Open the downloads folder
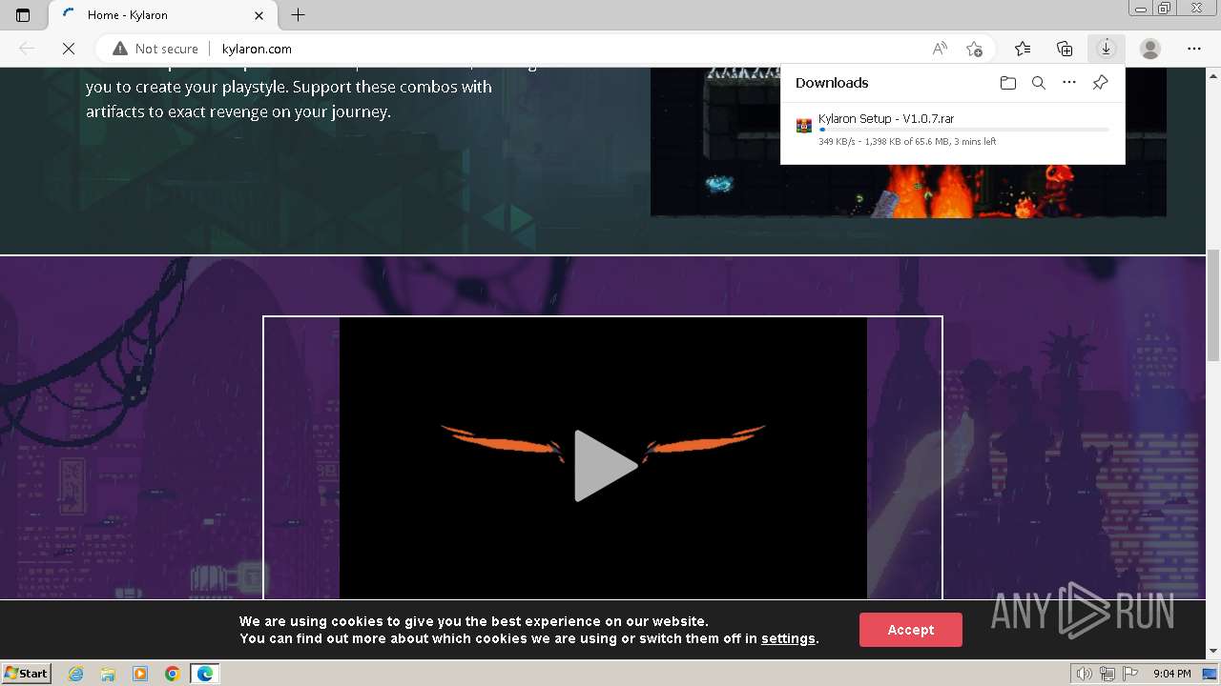The width and height of the screenshot is (1221, 686). click(x=1008, y=83)
